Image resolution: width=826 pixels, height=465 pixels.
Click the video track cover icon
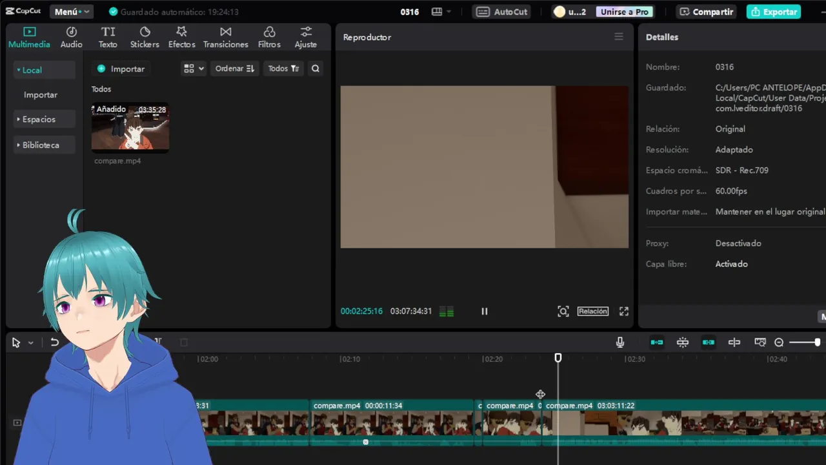point(17,423)
